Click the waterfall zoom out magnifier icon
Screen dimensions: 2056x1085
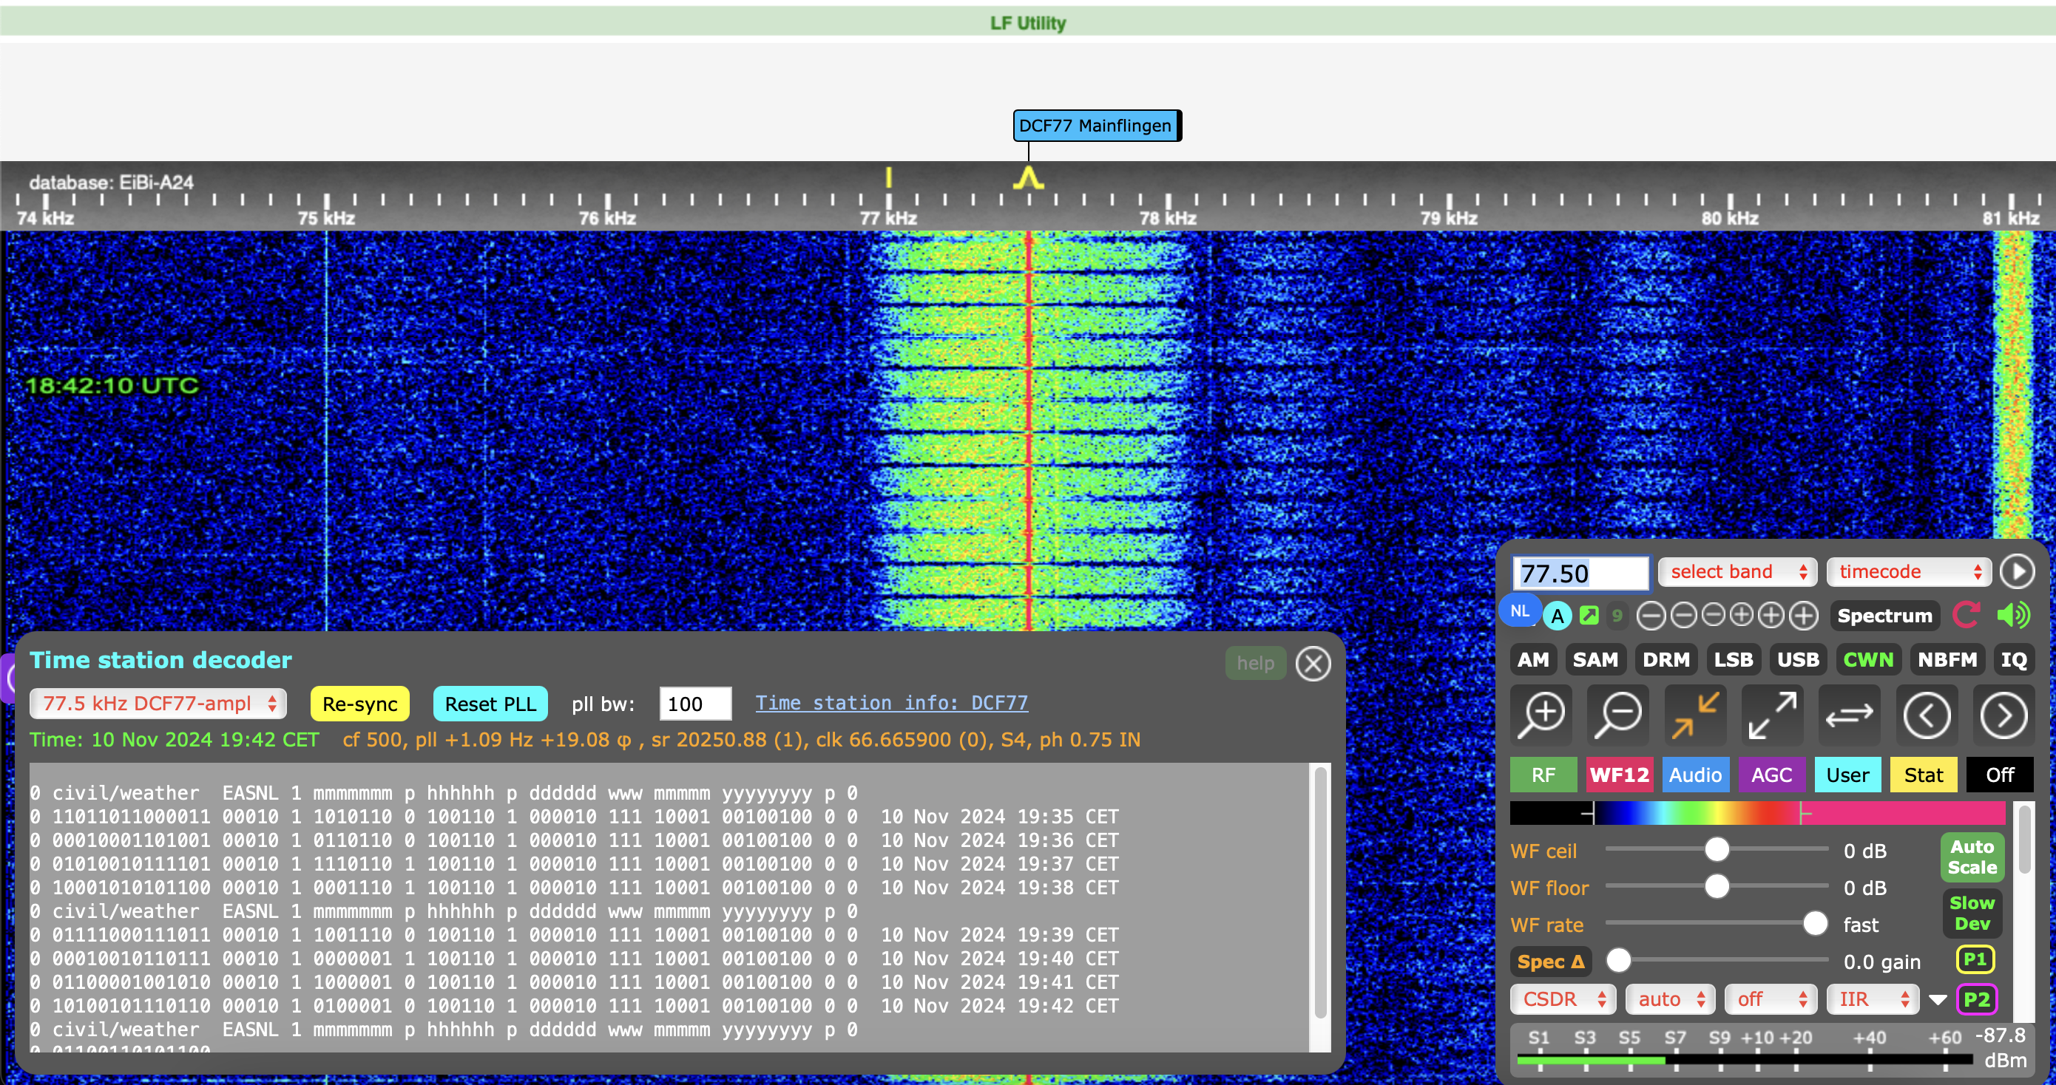pos(1618,714)
